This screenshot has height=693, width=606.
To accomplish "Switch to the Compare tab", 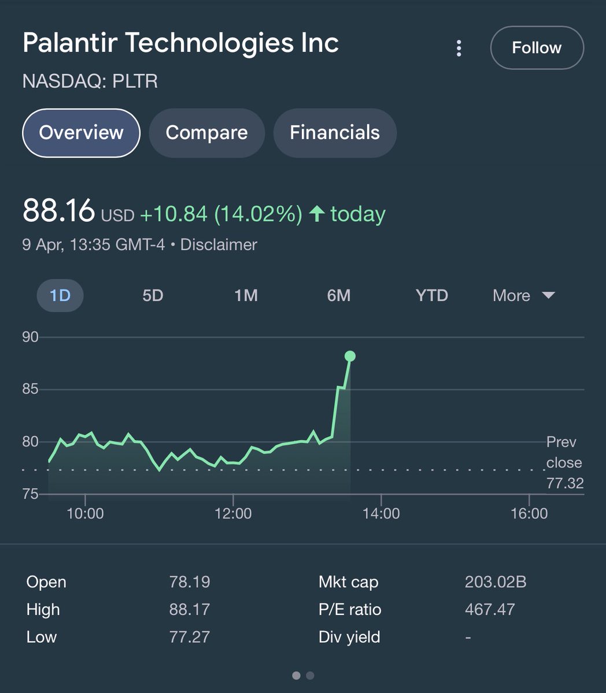I will 206,133.
